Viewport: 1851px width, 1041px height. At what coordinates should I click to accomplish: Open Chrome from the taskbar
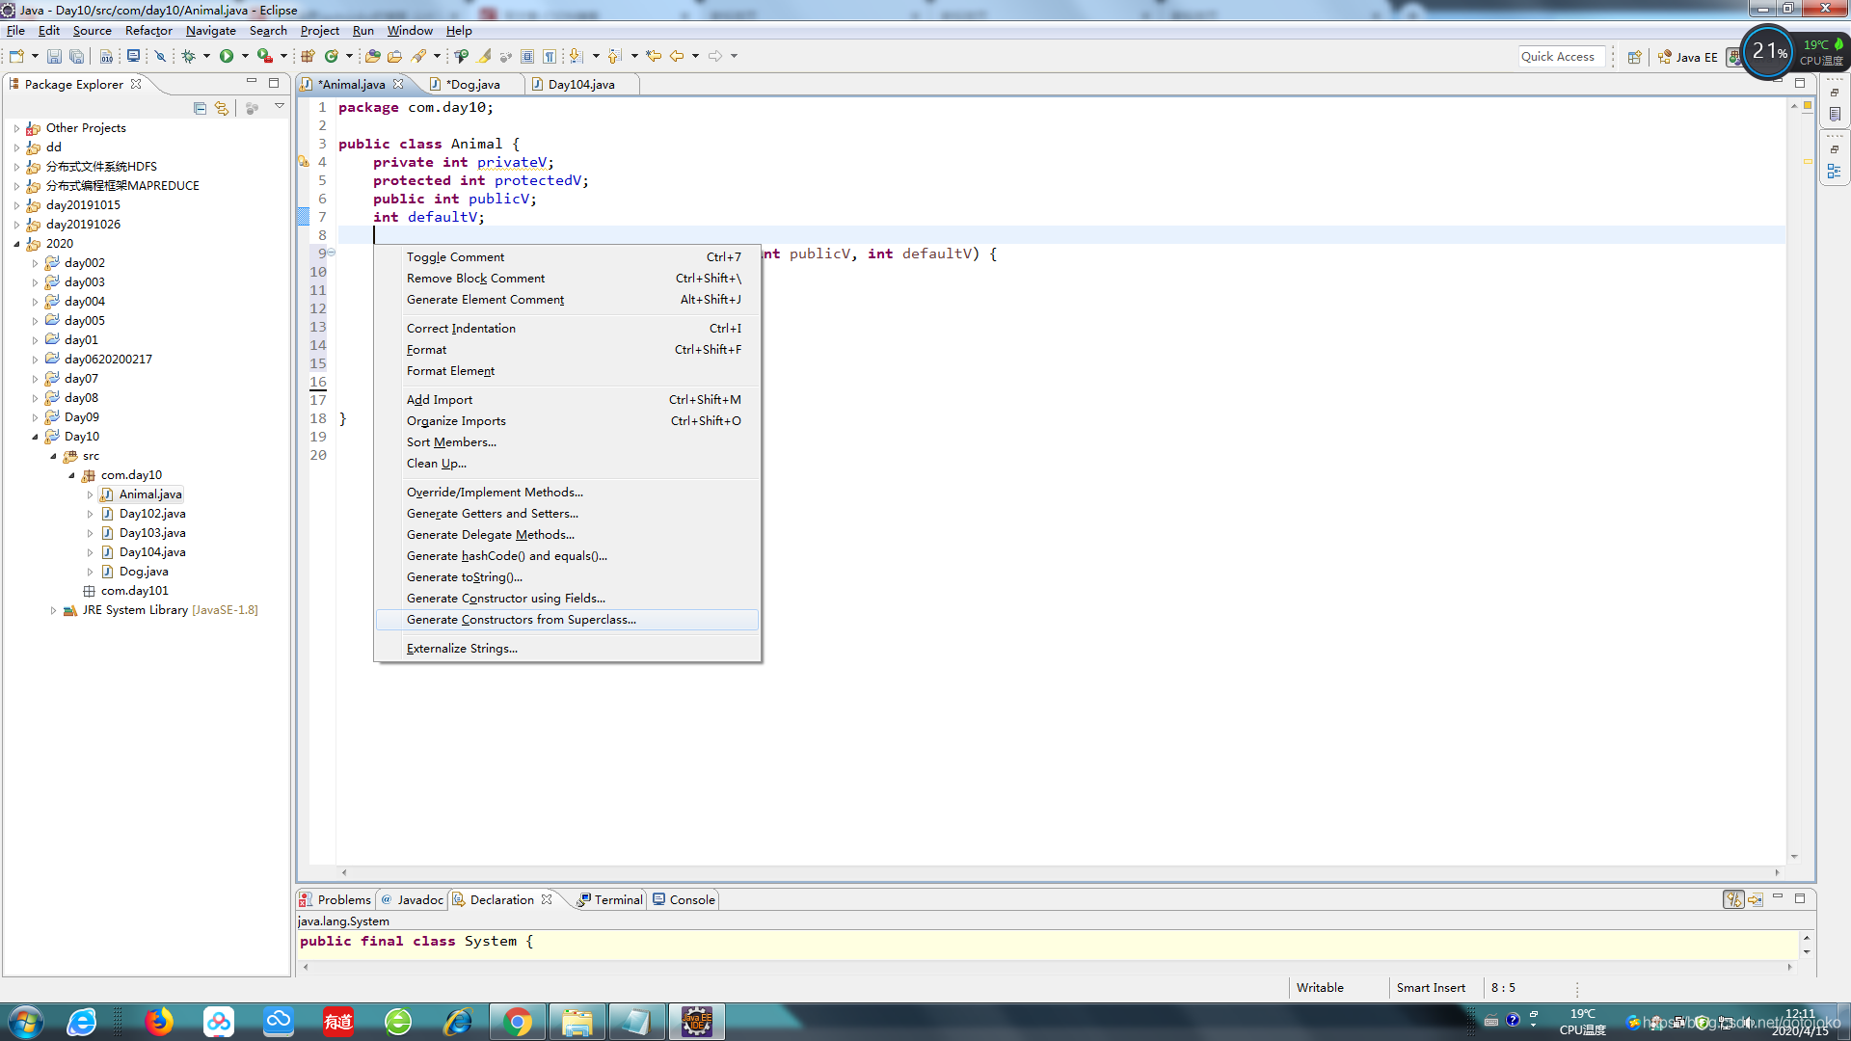pyautogui.click(x=518, y=1022)
